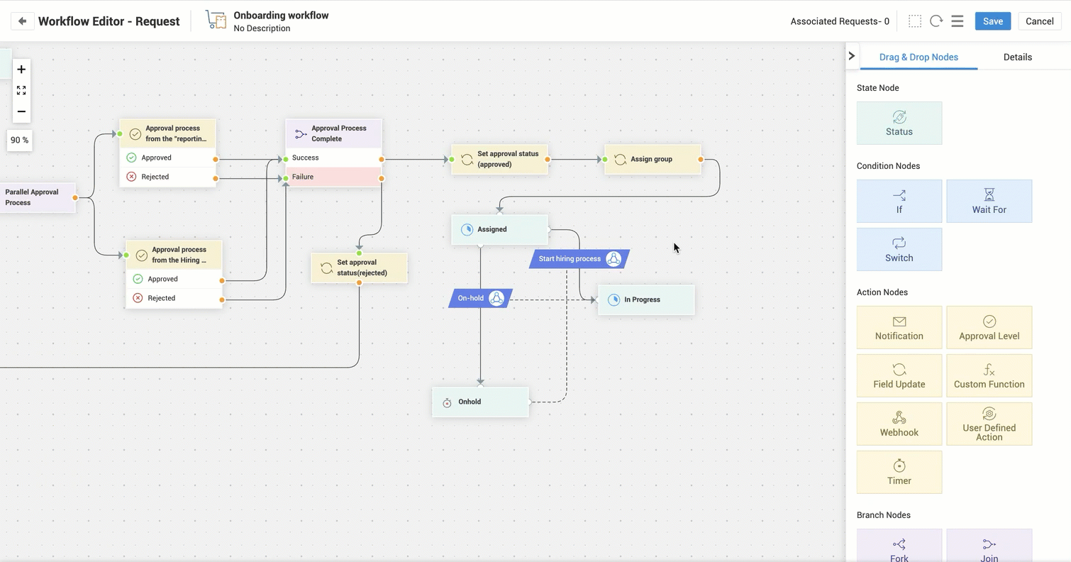Pick the Fork branch node
Image resolution: width=1071 pixels, height=562 pixels.
click(899, 545)
